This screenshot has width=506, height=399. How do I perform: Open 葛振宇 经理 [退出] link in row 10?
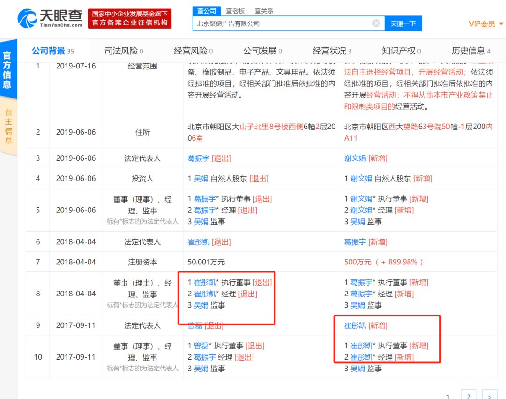[205, 357]
